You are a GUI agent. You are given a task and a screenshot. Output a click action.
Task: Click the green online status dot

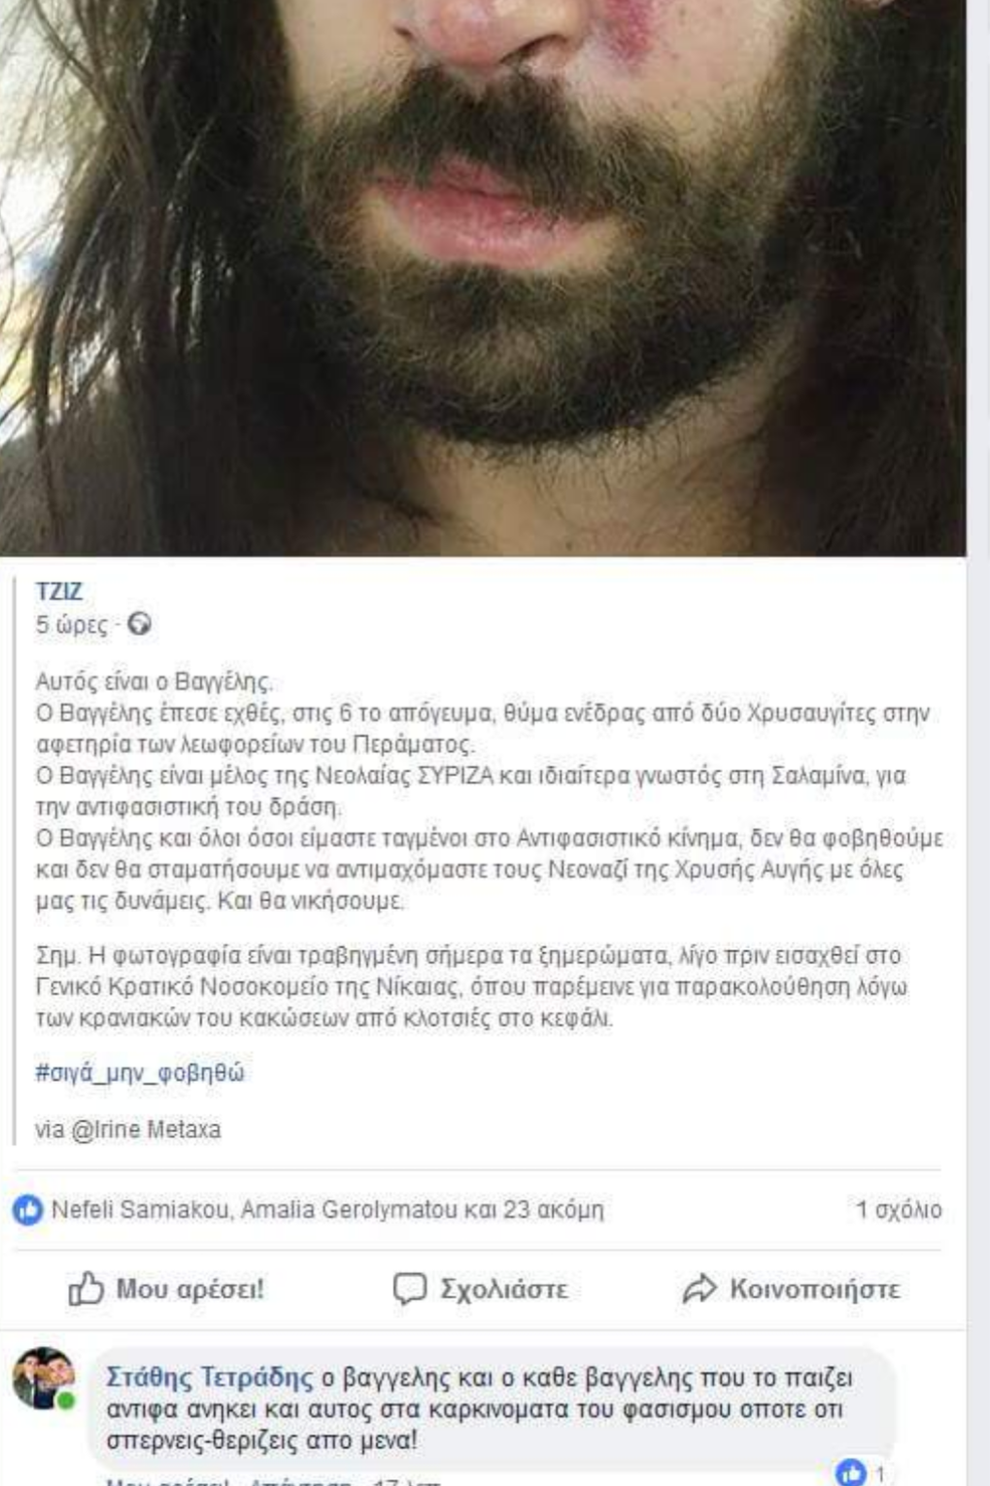(x=66, y=1400)
